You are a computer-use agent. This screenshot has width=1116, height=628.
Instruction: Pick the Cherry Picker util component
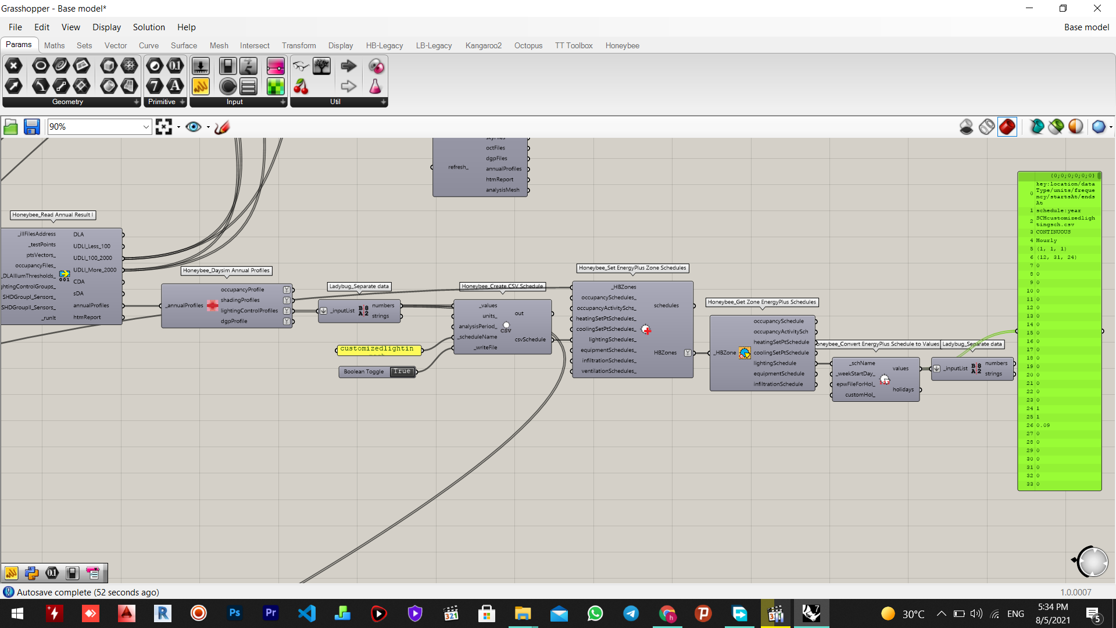(x=301, y=86)
